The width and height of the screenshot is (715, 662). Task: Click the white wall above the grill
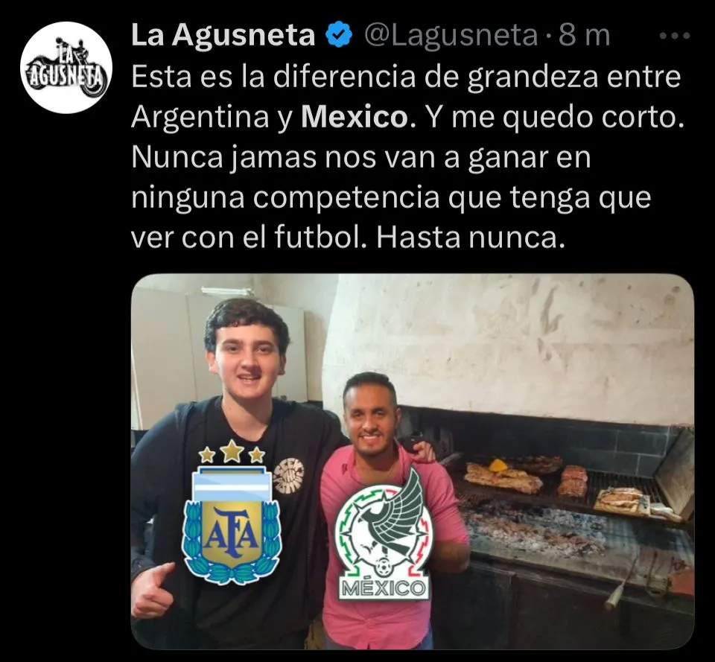pos(511,346)
